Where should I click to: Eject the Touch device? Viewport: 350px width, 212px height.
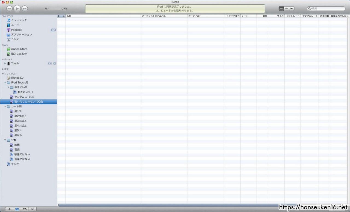tap(54, 63)
